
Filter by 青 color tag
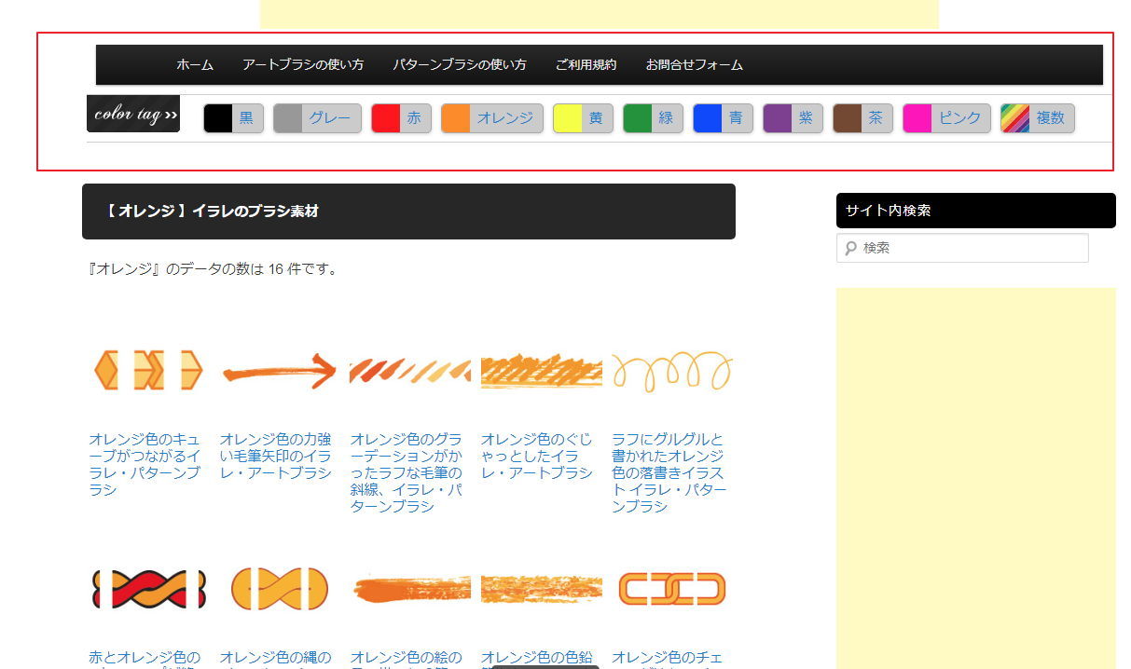[x=724, y=118]
